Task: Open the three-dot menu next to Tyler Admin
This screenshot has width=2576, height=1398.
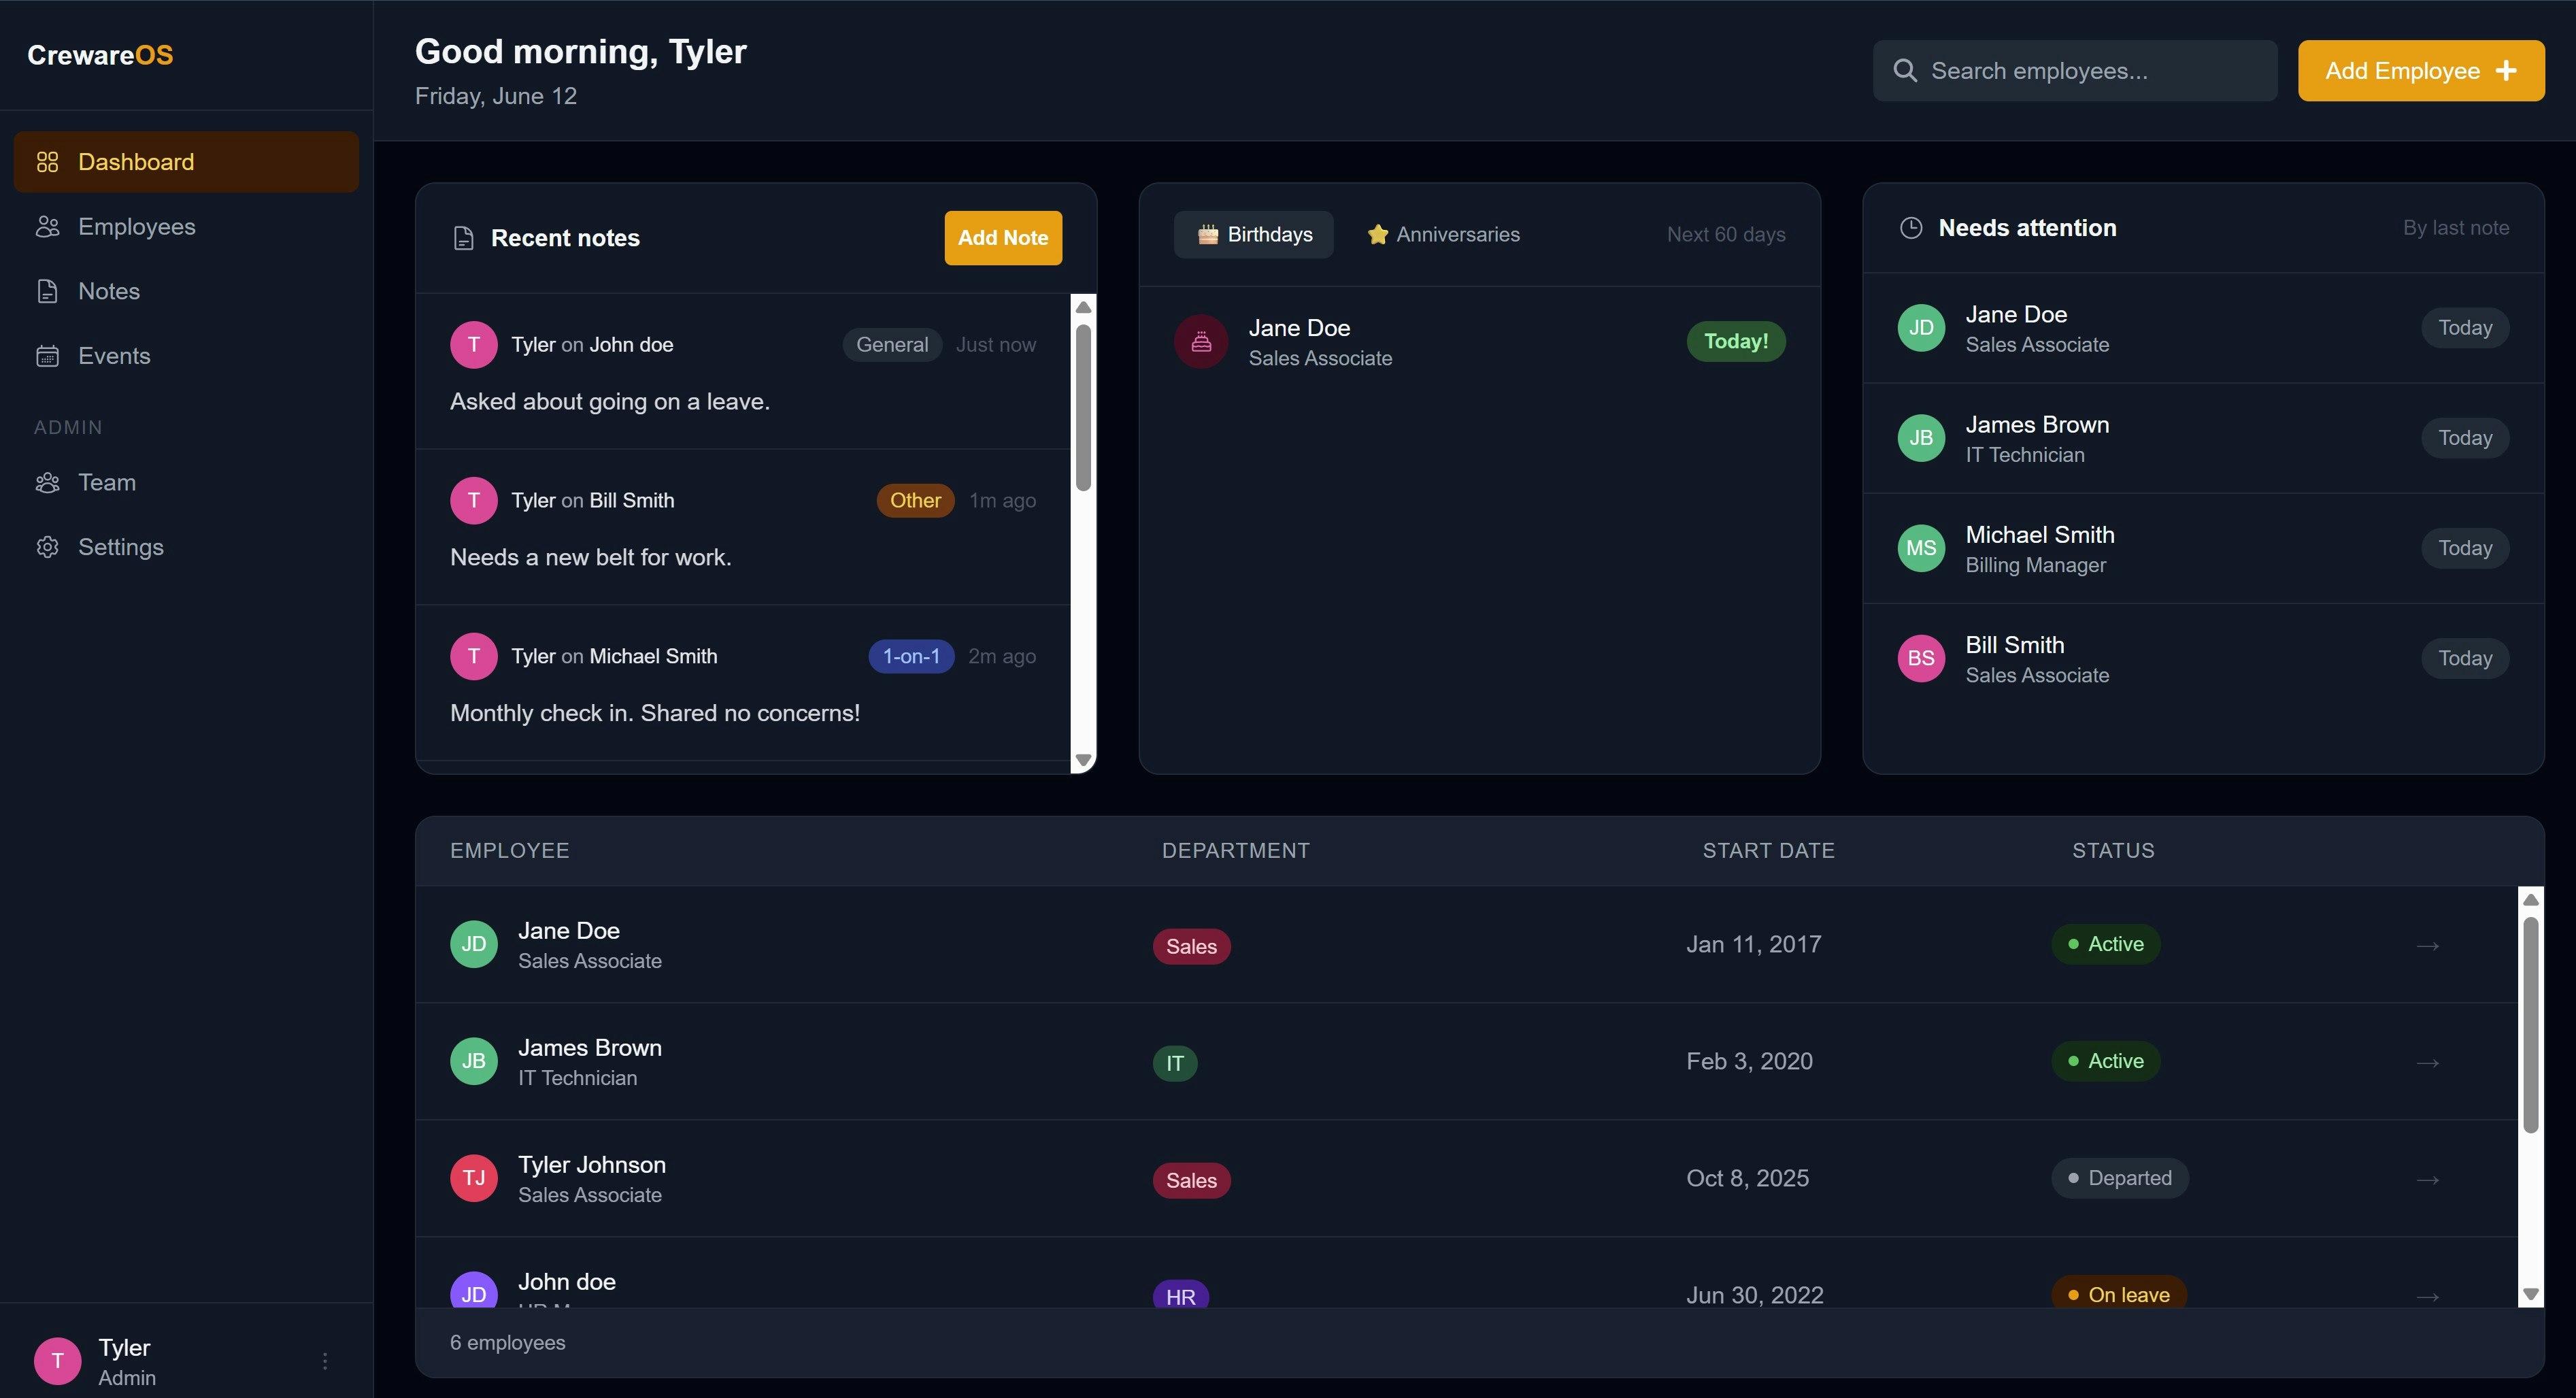Action: [x=325, y=1361]
